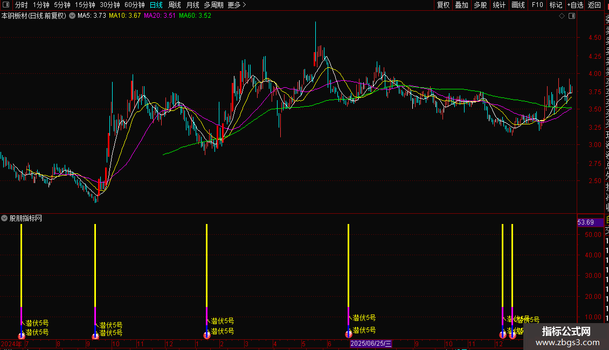The width and height of the screenshot is (609, 350).
Task: Select the 30分钟 period
Action: tap(110, 5)
